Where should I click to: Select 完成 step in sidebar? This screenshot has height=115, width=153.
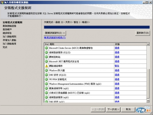pos(5,47)
